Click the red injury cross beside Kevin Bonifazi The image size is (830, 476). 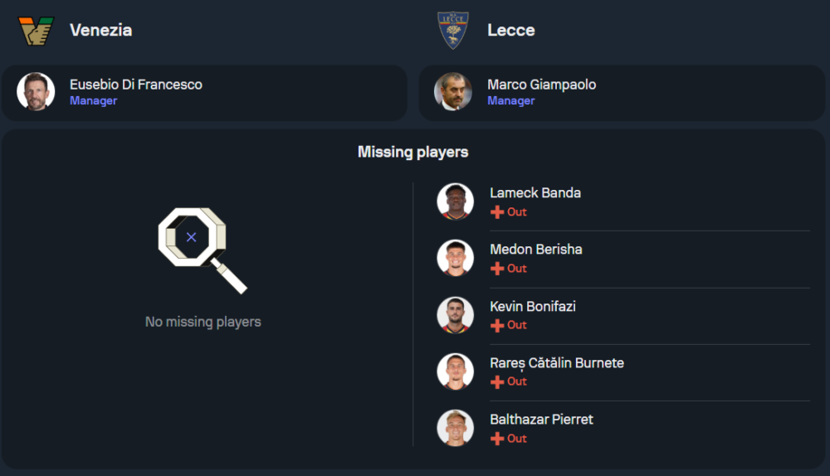(x=497, y=325)
